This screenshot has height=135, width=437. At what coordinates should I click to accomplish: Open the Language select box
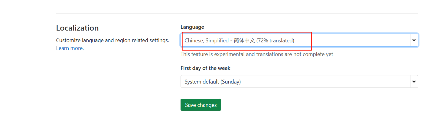tap(299, 40)
